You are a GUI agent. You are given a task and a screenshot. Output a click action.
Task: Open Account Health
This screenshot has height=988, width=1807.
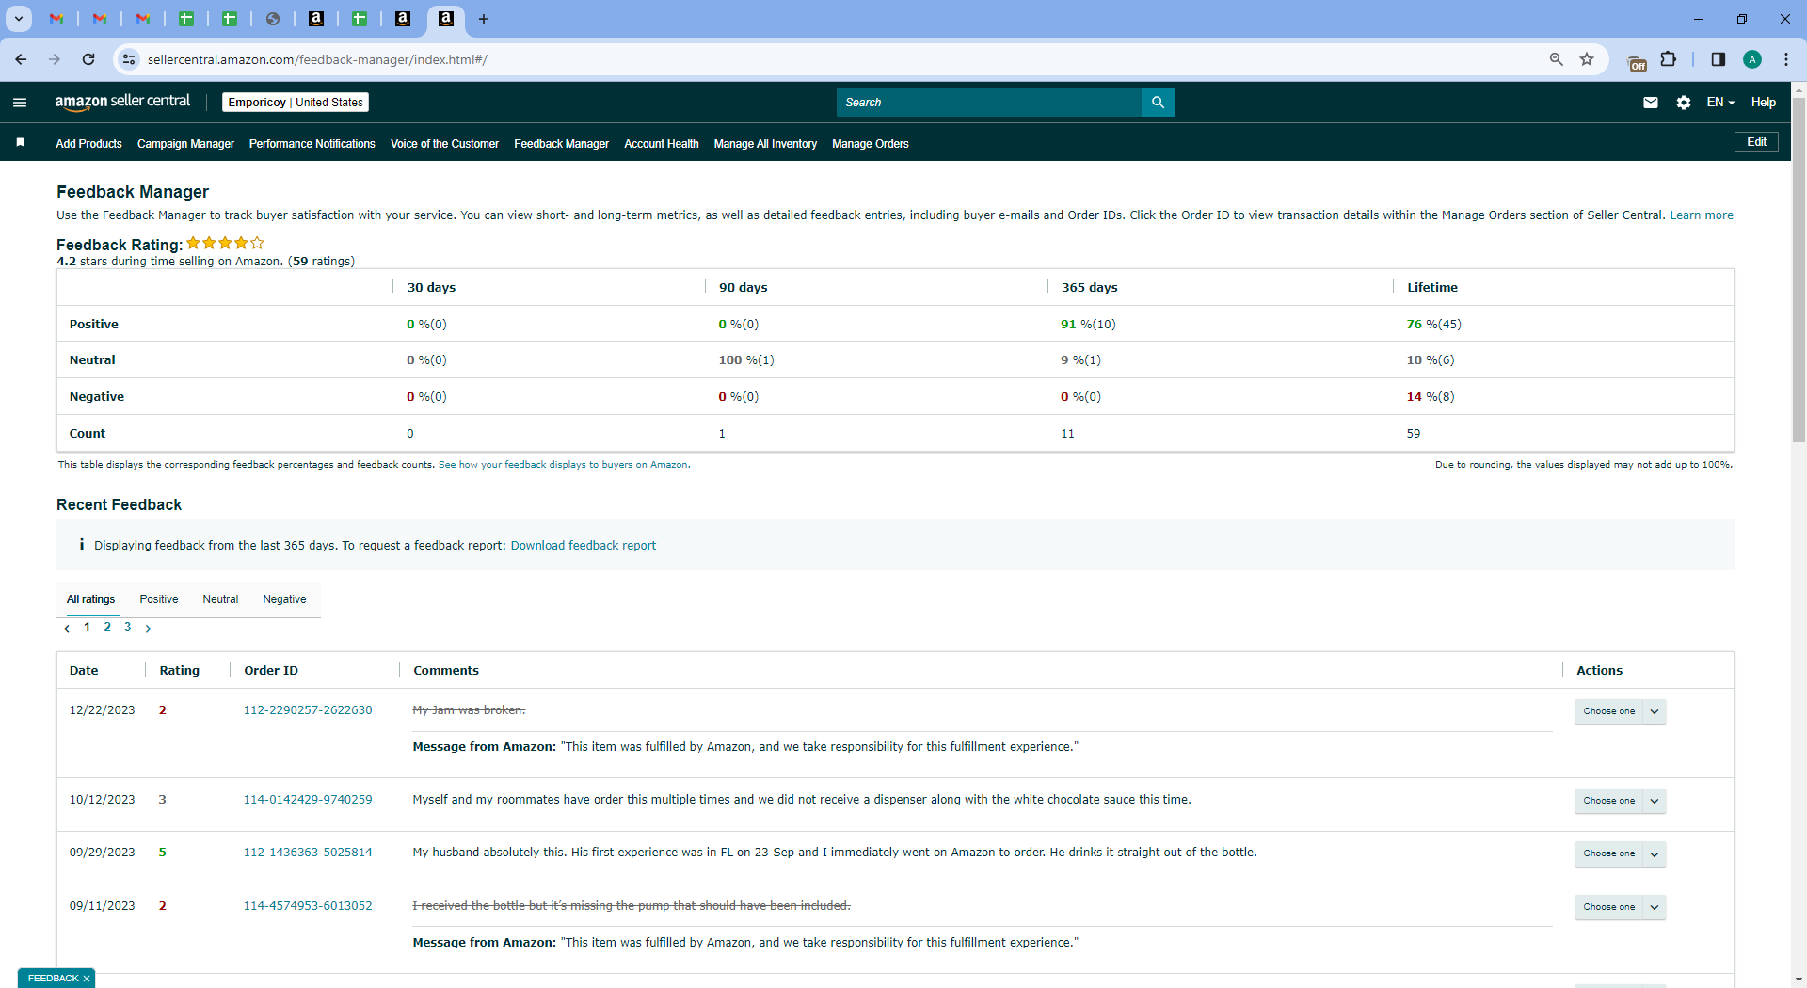[x=662, y=144]
